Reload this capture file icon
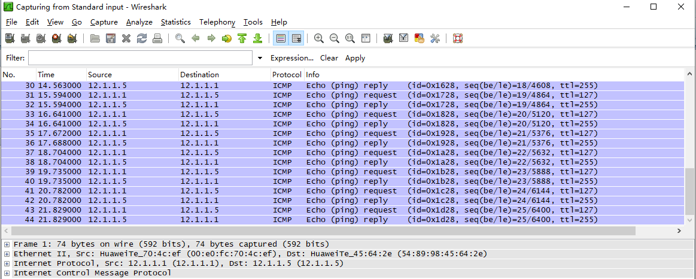 pyautogui.click(x=142, y=39)
